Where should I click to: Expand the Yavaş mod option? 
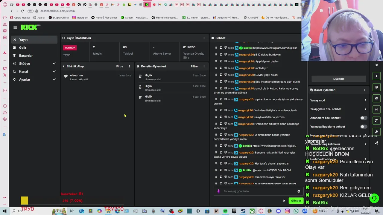[x=338, y=100]
